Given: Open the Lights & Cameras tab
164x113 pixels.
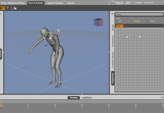Looking at the screenshot, I should coord(55,3).
